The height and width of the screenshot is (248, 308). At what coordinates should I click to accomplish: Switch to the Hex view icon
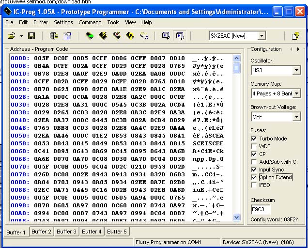[x=180, y=36]
